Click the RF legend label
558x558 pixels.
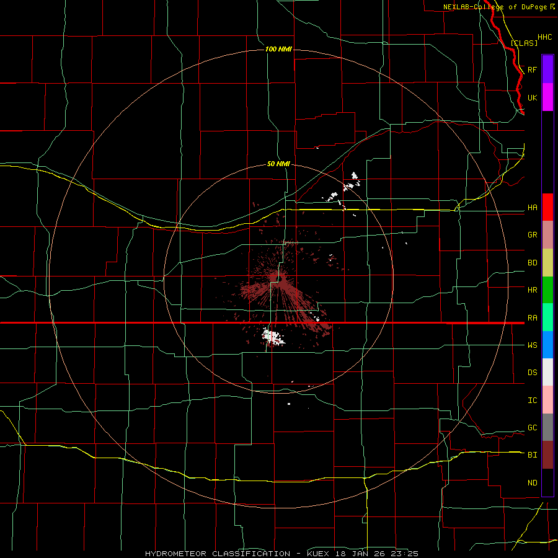click(532, 69)
